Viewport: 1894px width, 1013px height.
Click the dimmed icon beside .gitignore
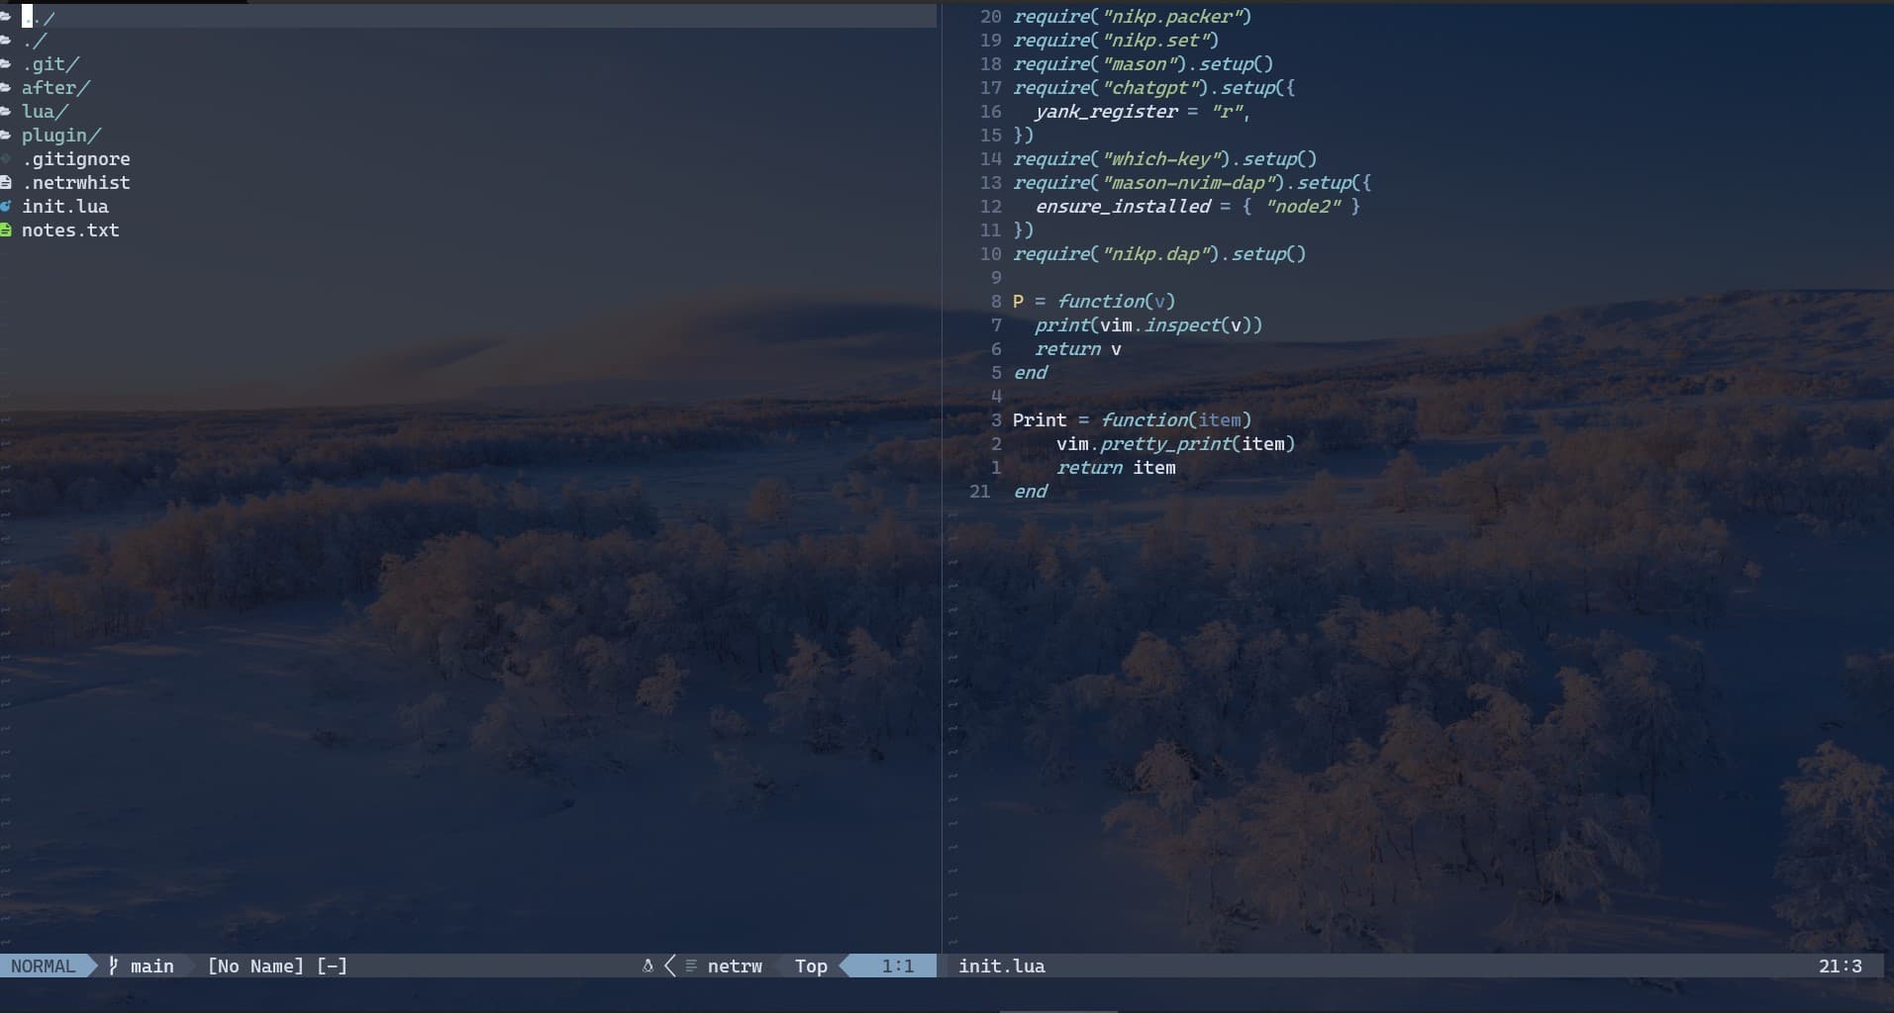[x=7, y=159]
